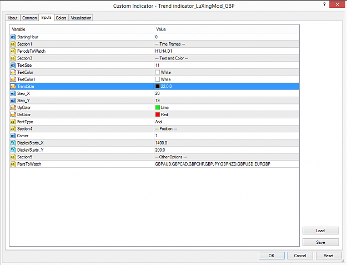Image resolution: width=347 pixels, height=265 pixels.
Task: Click the Cancel button
Action: pos(300,256)
